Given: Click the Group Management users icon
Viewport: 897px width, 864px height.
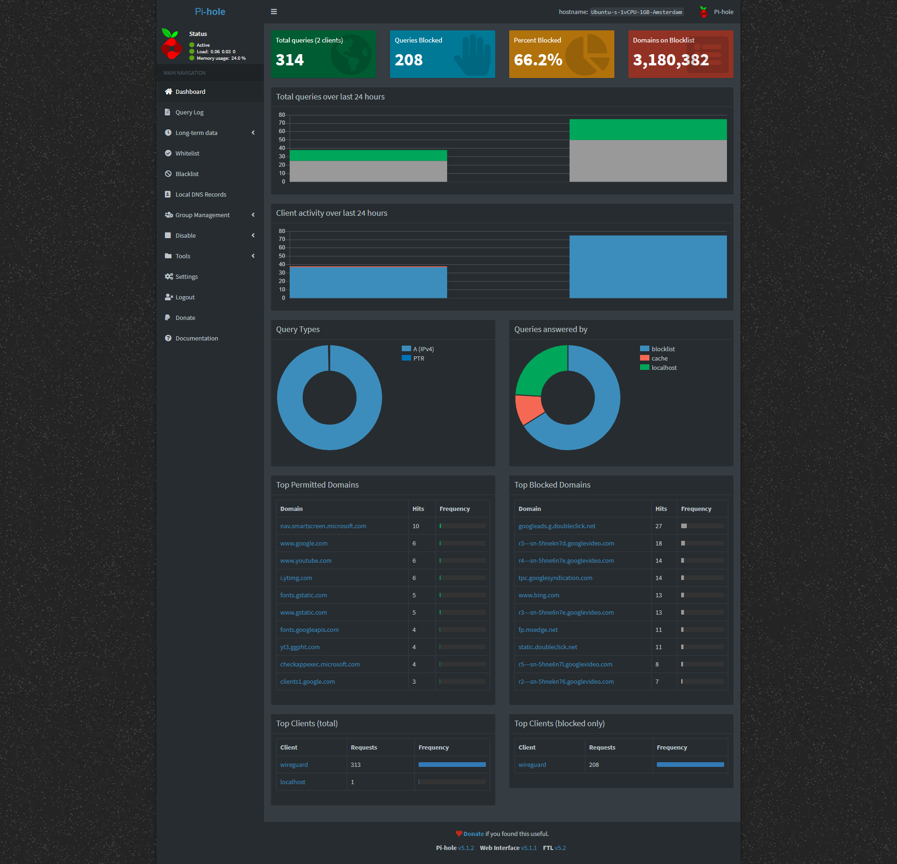Looking at the screenshot, I should pyautogui.click(x=169, y=215).
